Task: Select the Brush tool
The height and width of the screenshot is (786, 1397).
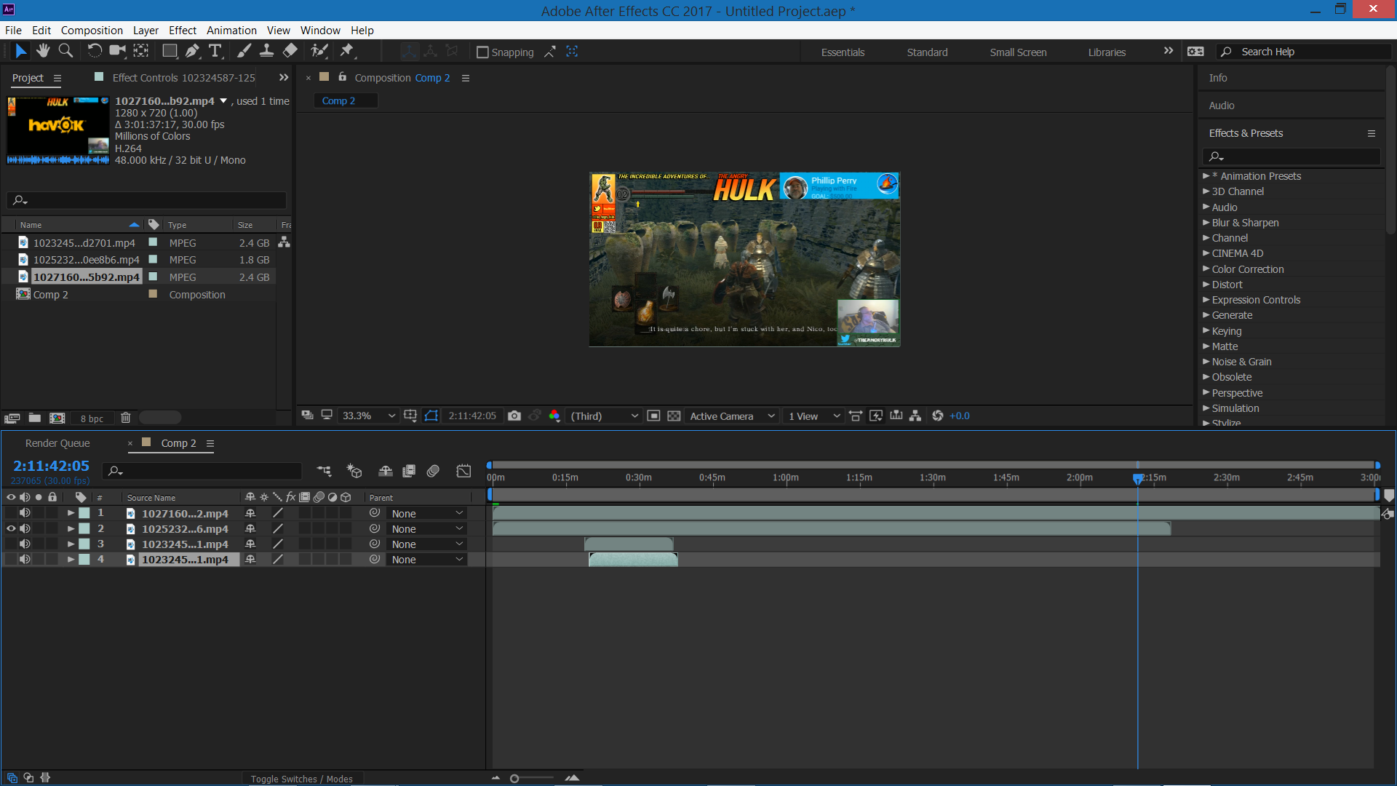Action: click(244, 51)
